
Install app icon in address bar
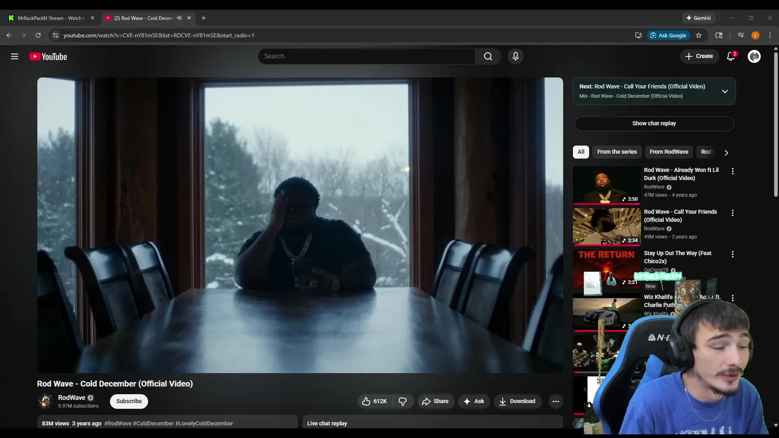point(638,35)
